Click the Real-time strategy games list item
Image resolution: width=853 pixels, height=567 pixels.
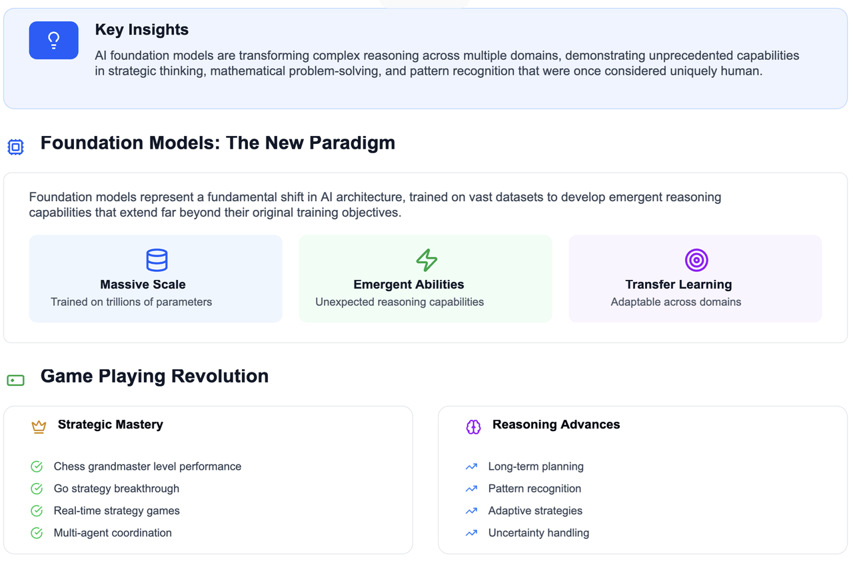[x=117, y=510]
